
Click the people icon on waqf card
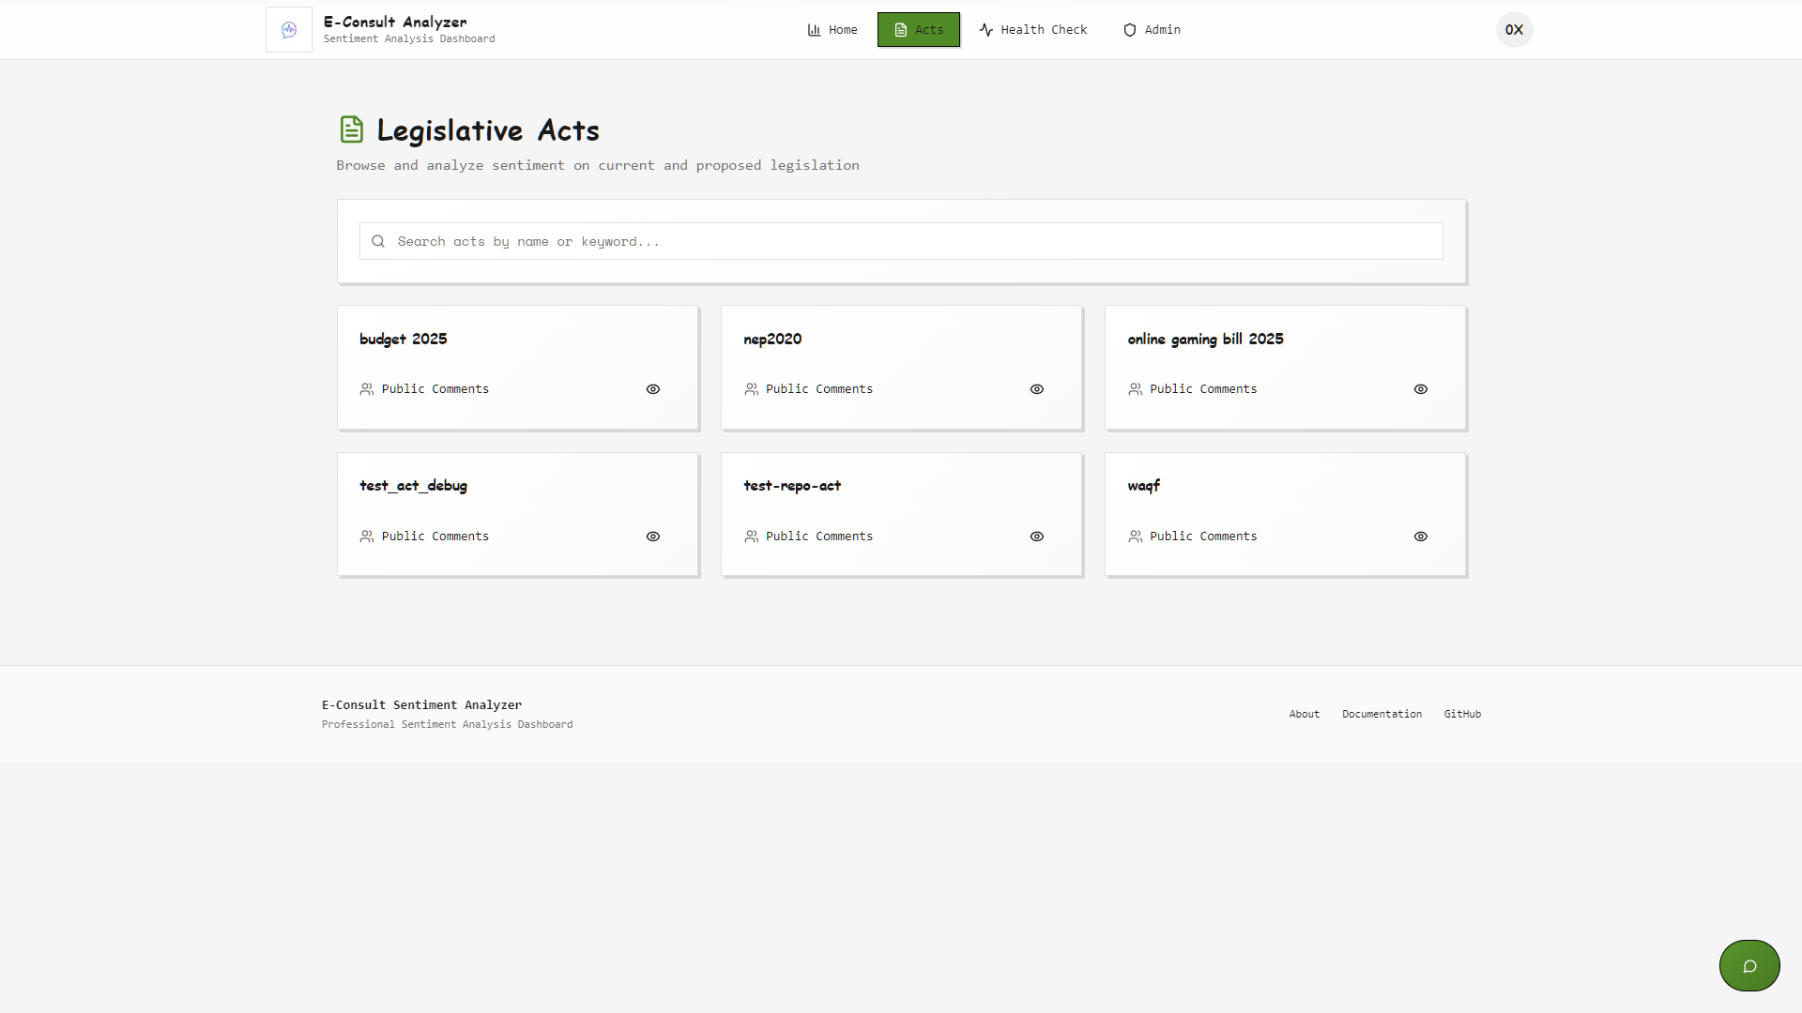(x=1135, y=536)
